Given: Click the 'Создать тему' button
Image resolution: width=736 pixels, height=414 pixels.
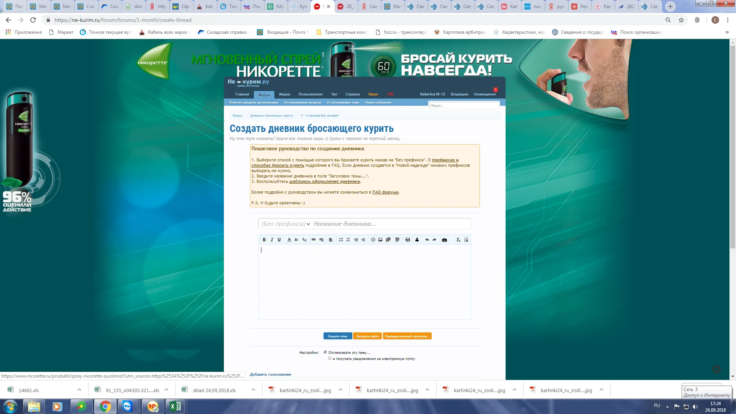Looking at the screenshot, I should [x=337, y=336].
